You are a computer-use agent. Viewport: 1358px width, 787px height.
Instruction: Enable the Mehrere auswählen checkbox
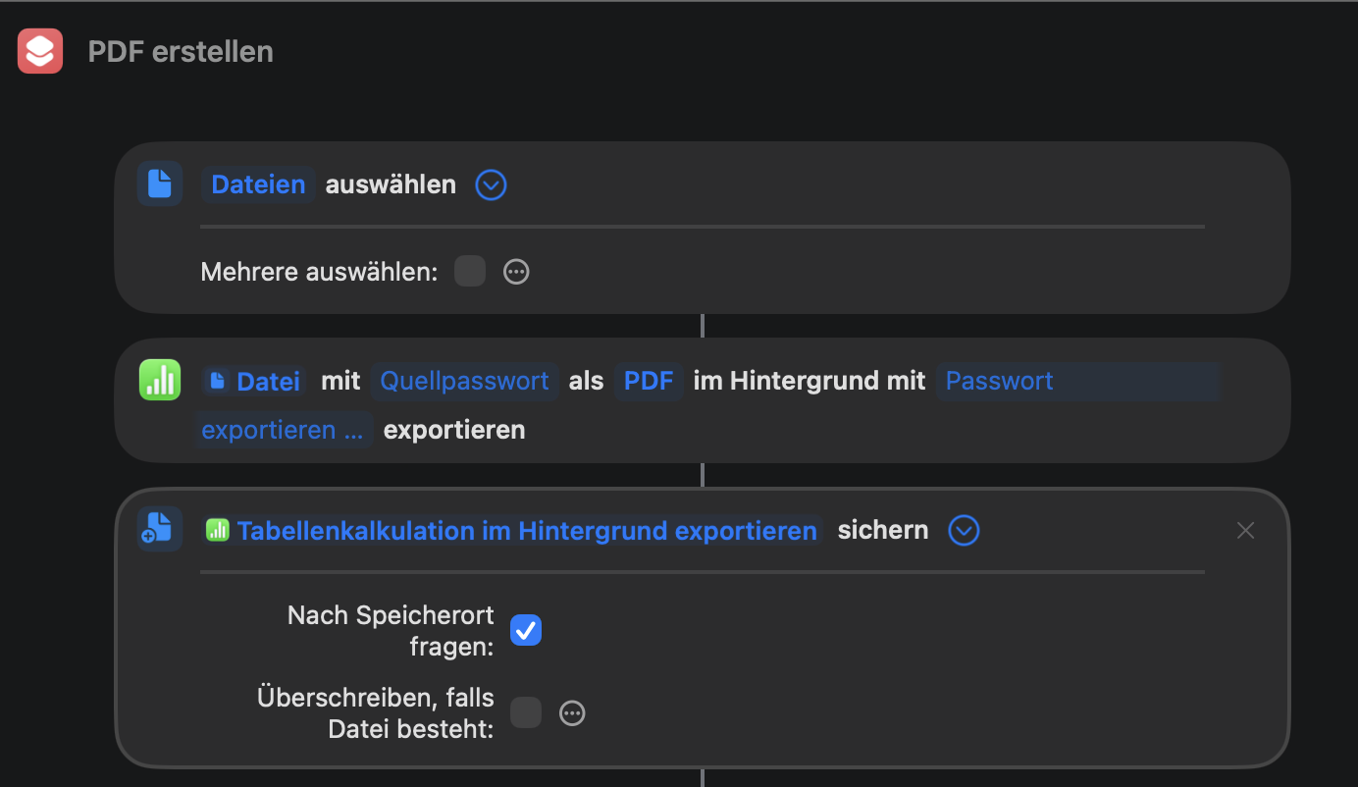point(470,271)
